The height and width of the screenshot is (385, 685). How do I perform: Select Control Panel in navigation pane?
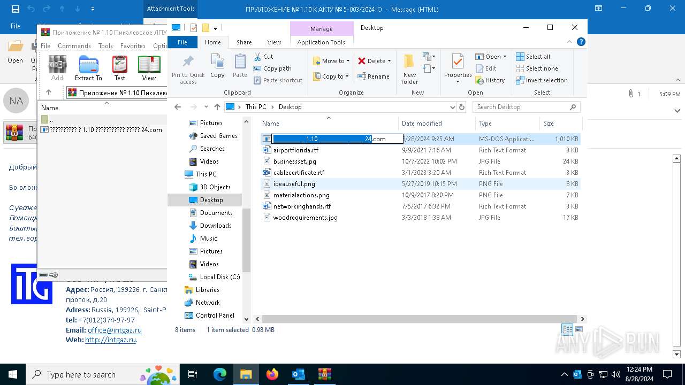click(x=215, y=315)
